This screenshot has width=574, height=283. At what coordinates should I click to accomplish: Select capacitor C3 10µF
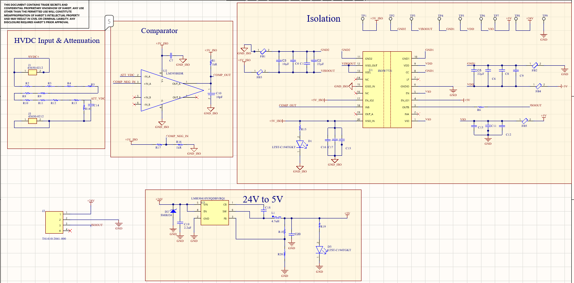point(279,61)
